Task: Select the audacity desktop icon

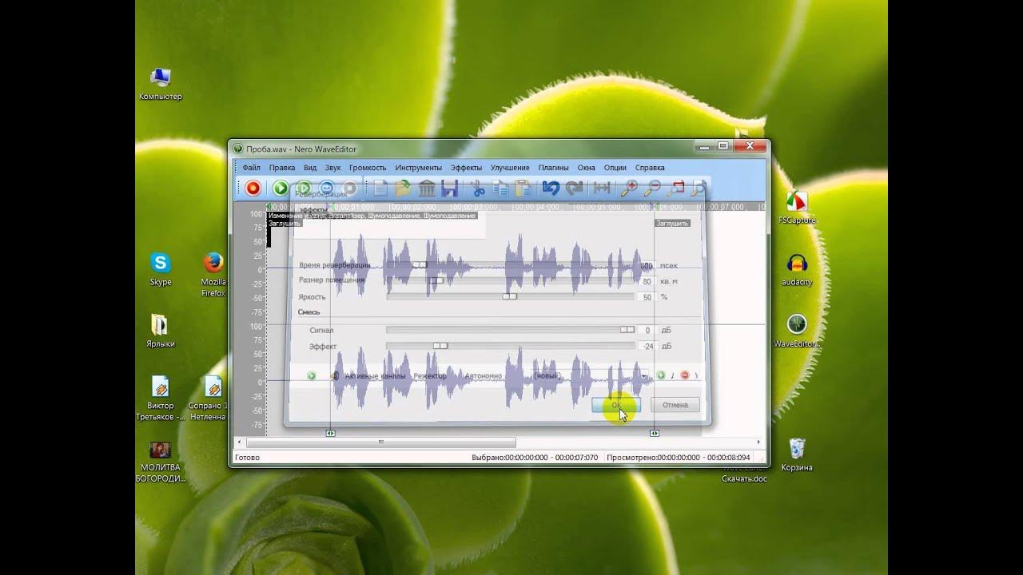Action: (797, 270)
